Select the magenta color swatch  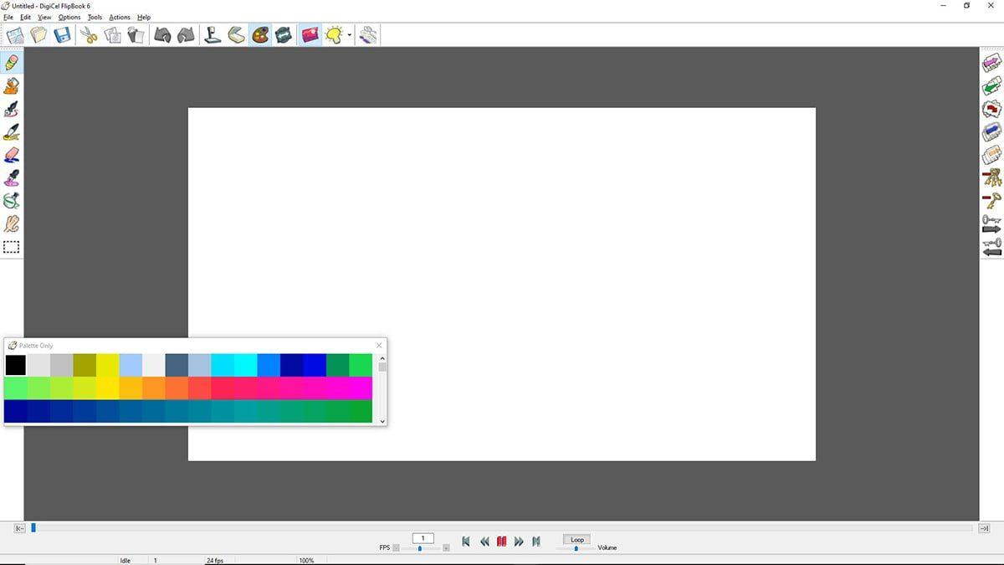360,388
